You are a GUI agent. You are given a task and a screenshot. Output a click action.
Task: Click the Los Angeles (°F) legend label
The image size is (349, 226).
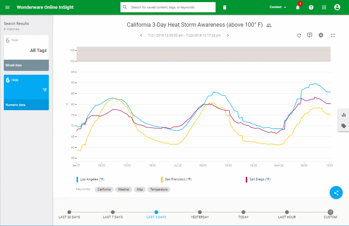click(92, 179)
